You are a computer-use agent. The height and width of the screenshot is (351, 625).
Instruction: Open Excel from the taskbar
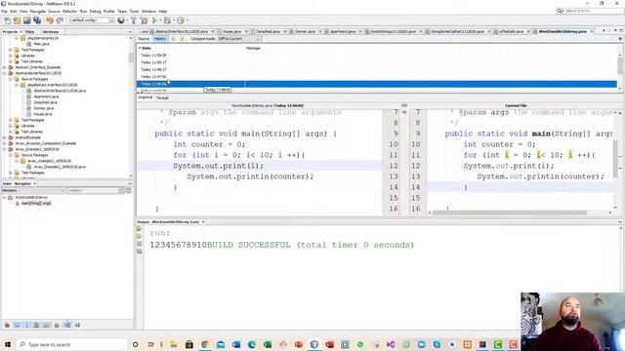[x=268, y=344]
